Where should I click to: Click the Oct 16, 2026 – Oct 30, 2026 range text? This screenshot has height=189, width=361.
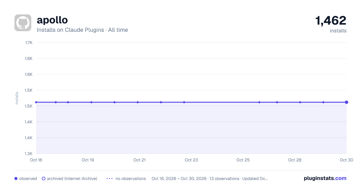pos(179,178)
